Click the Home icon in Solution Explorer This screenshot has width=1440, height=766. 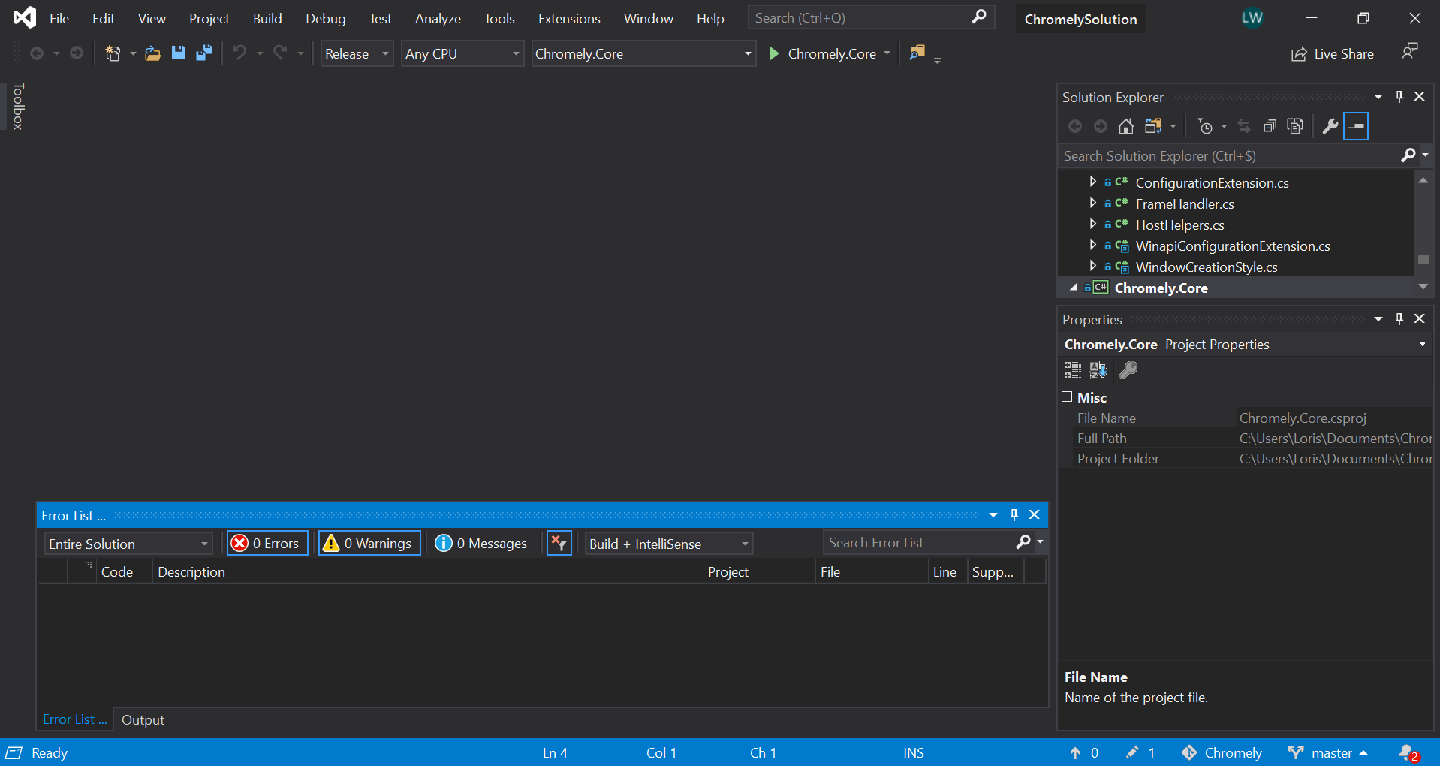click(x=1126, y=126)
